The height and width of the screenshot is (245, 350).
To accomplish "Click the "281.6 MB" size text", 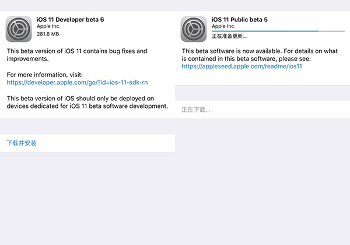I will point(48,34).
